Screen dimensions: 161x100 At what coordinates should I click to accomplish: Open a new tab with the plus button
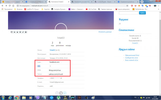click(142, 2)
